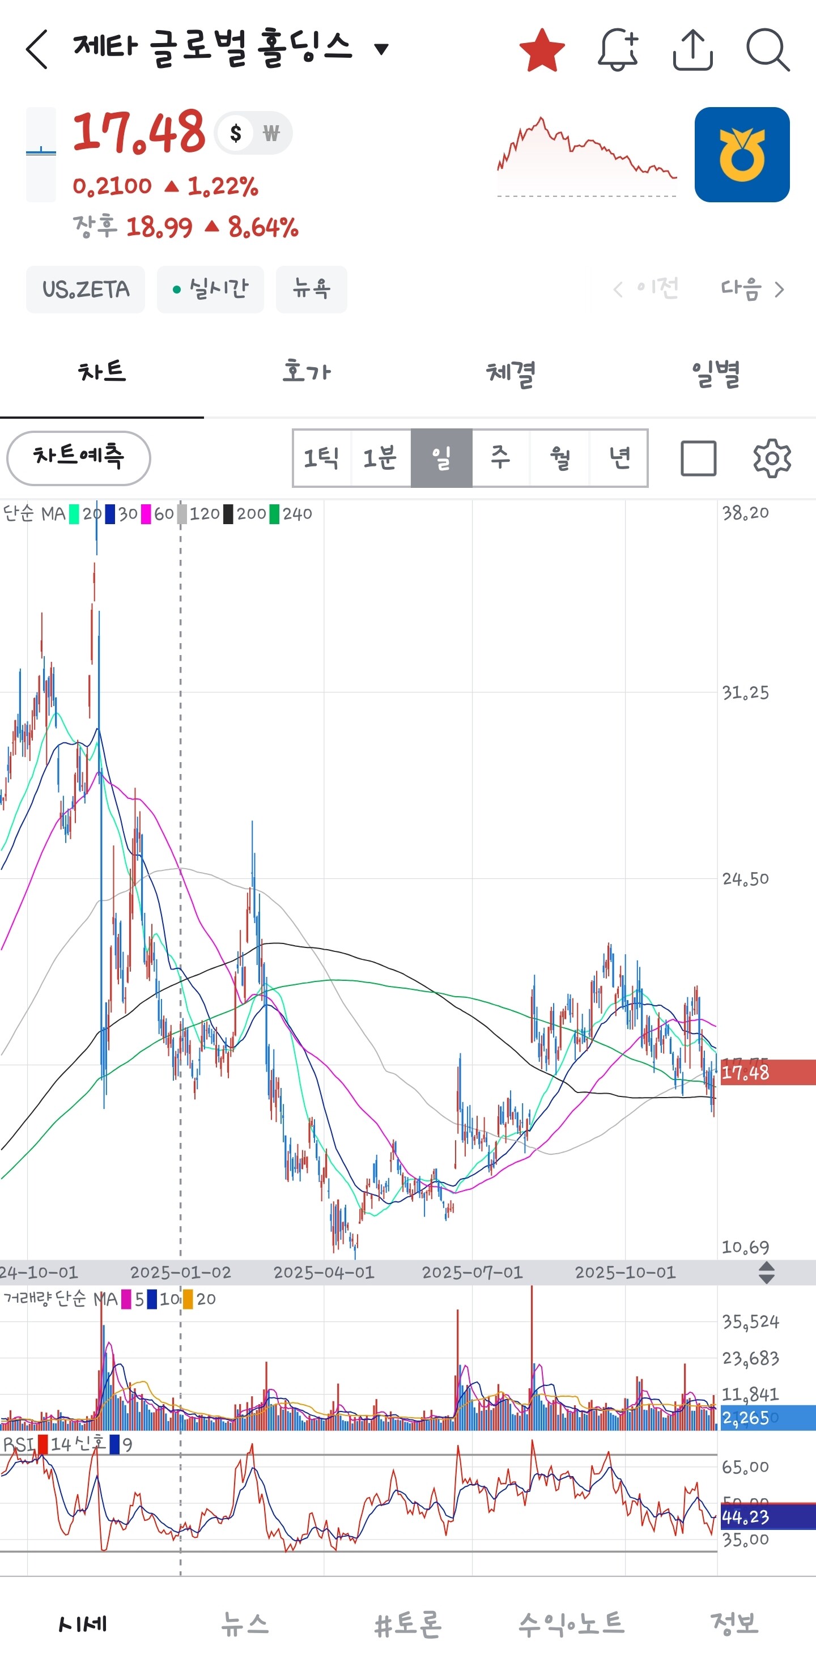
Task: Open chart settings gear icon
Action: click(x=772, y=458)
